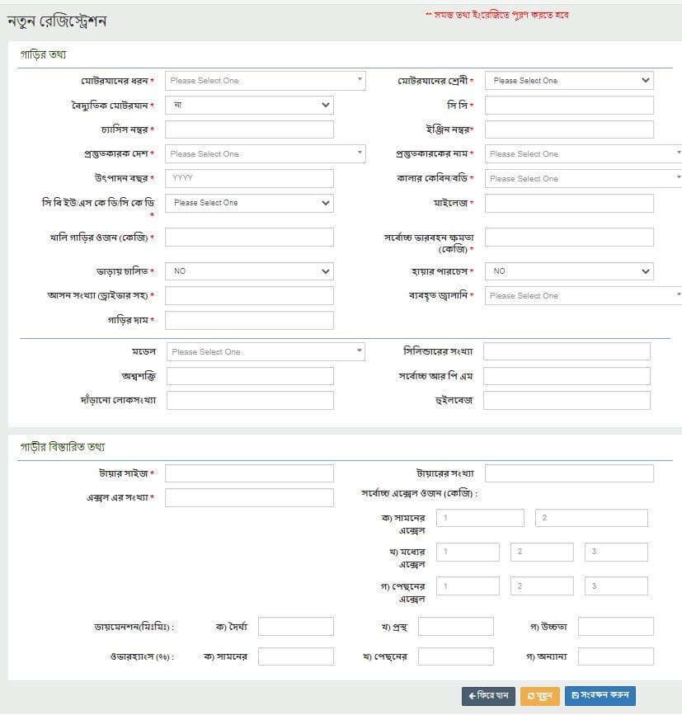The height and width of the screenshot is (715, 682).
Task: Open the মোটরযানের শ্রেনী dropdown
Action: pos(569,81)
